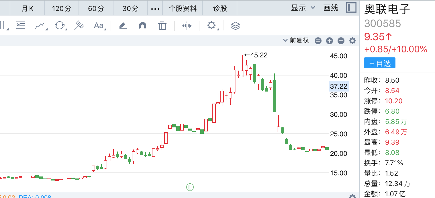Open the 诊股 stock diagnosis tab
Screen dimensions: 435x198
[220, 8]
